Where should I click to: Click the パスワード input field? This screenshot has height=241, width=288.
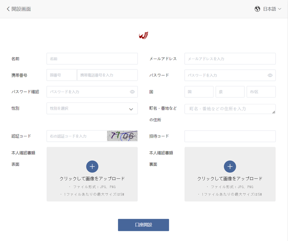[x=230, y=75]
